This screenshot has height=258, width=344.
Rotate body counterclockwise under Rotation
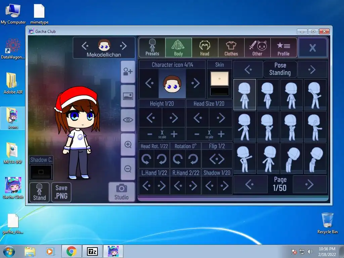click(x=178, y=159)
